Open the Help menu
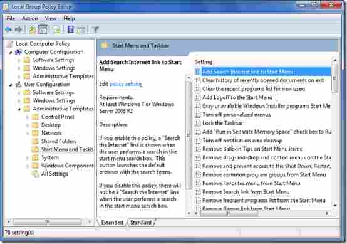The width and height of the screenshot is (347, 244). tap(69, 18)
